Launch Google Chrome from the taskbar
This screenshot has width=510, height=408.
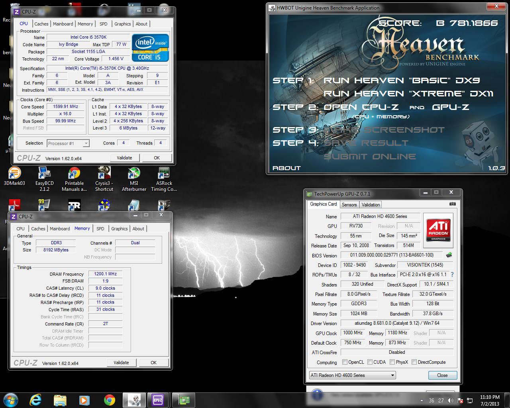click(x=110, y=400)
